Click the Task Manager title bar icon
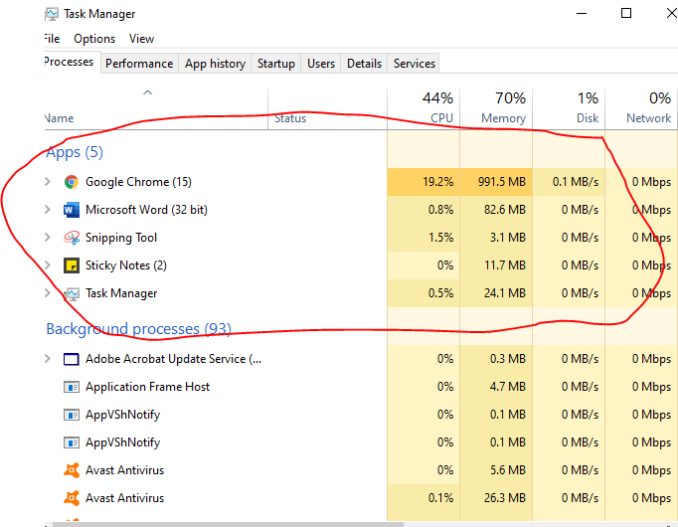This screenshot has height=527, width=678. tap(52, 14)
